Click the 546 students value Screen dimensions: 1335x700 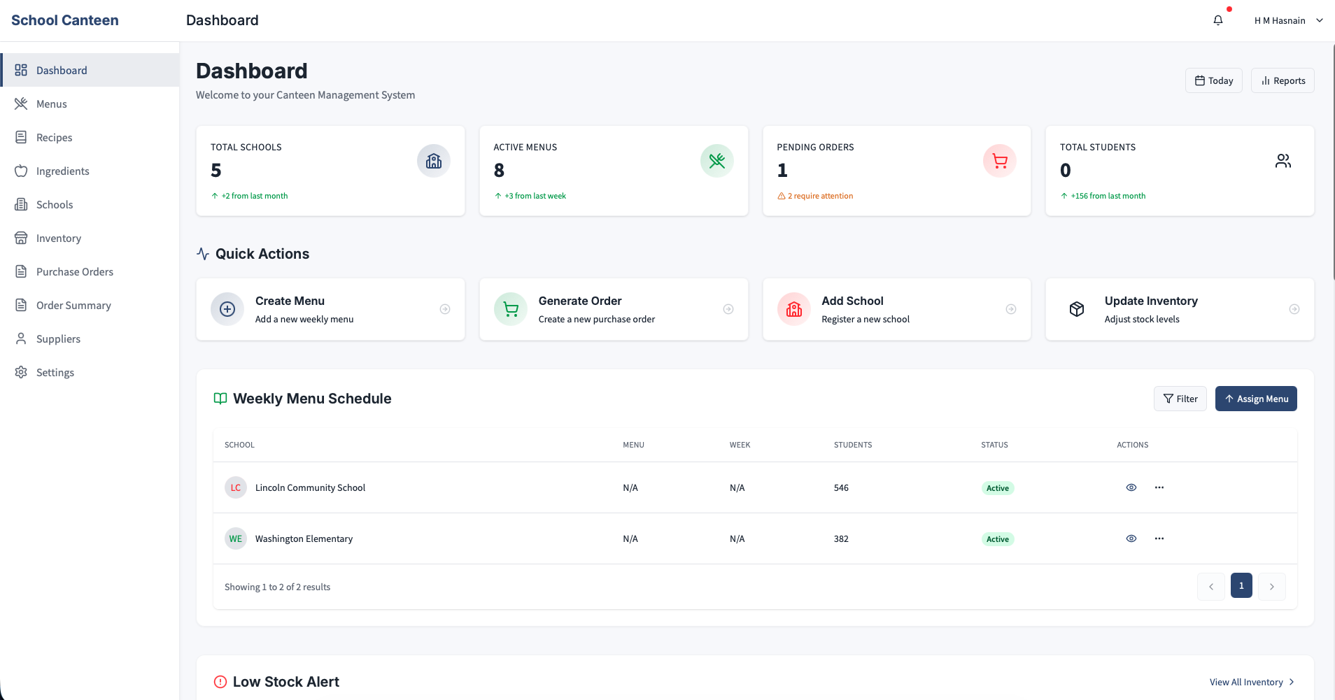[x=841, y=487]
